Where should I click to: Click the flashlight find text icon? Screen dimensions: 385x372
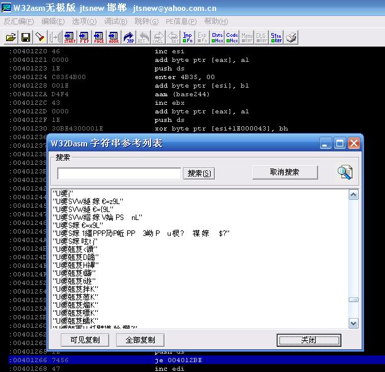tap(41, 37)
